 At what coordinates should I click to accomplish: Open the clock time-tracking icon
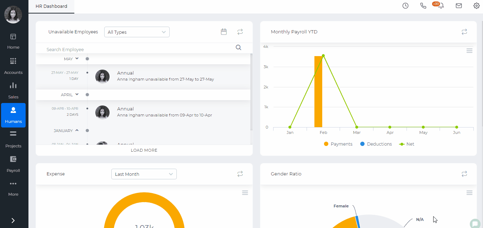(x=405, y=6)
